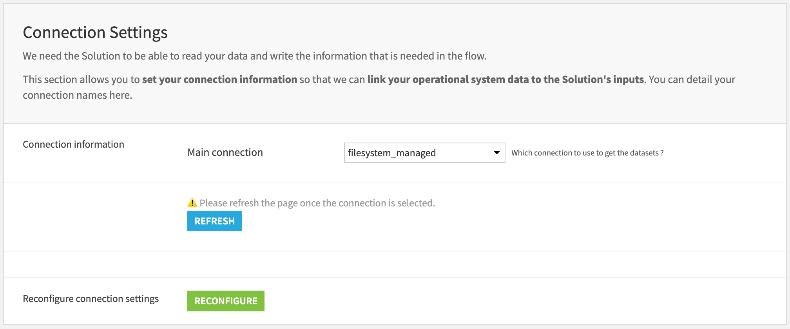Viewport: 790px width, 329px height.
Task: Click the Connection Settings heading
Action: click(95, 33)
